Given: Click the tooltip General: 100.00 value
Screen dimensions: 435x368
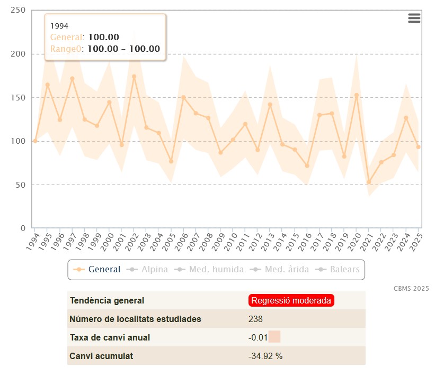Looking at the screenshot, I should point(103,37).
